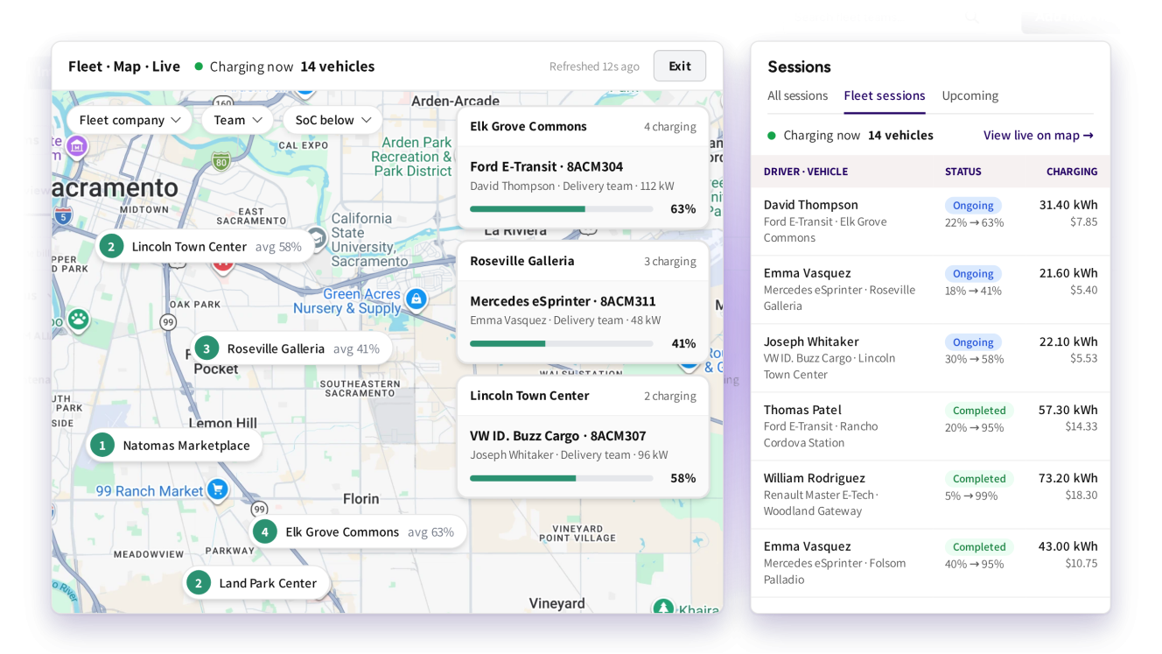
Task: Sort by the STATUS column header
Action: click(963, 172)
